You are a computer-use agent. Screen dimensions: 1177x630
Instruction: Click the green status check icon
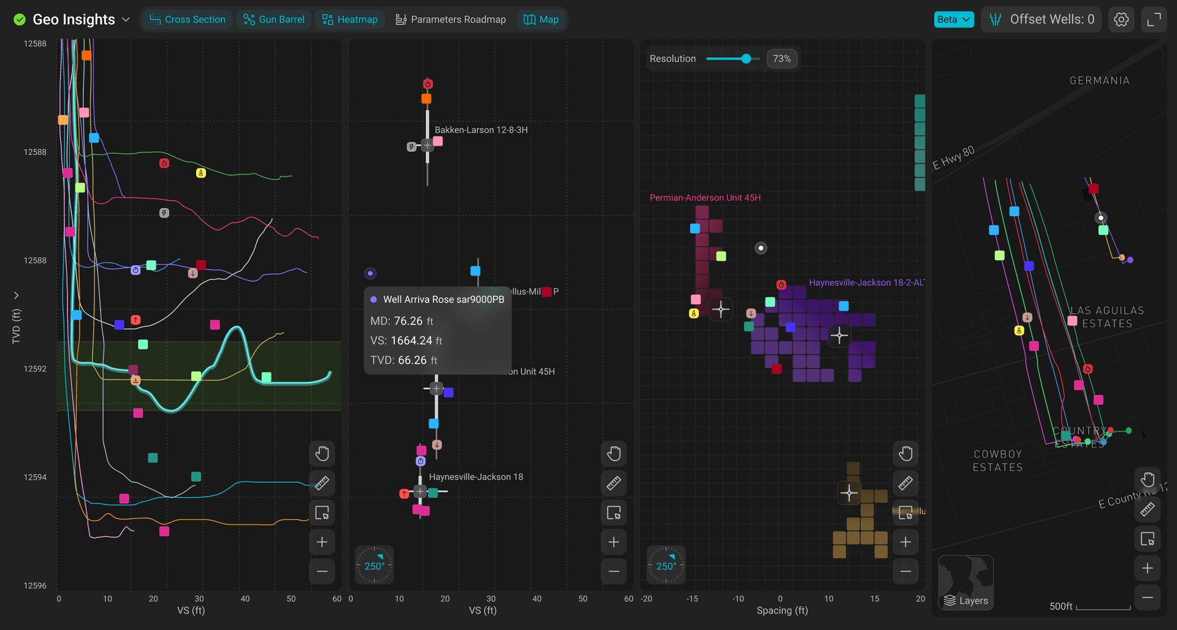click(x=20, y=20)
